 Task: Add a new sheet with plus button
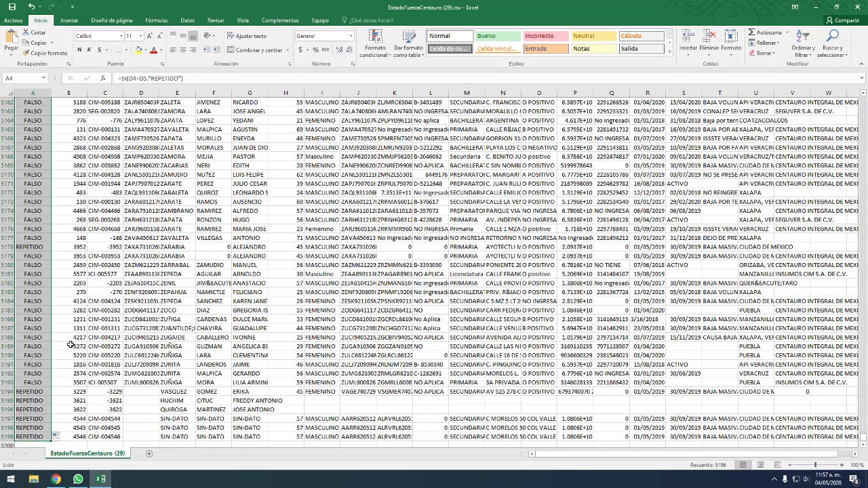coord(149,453)
